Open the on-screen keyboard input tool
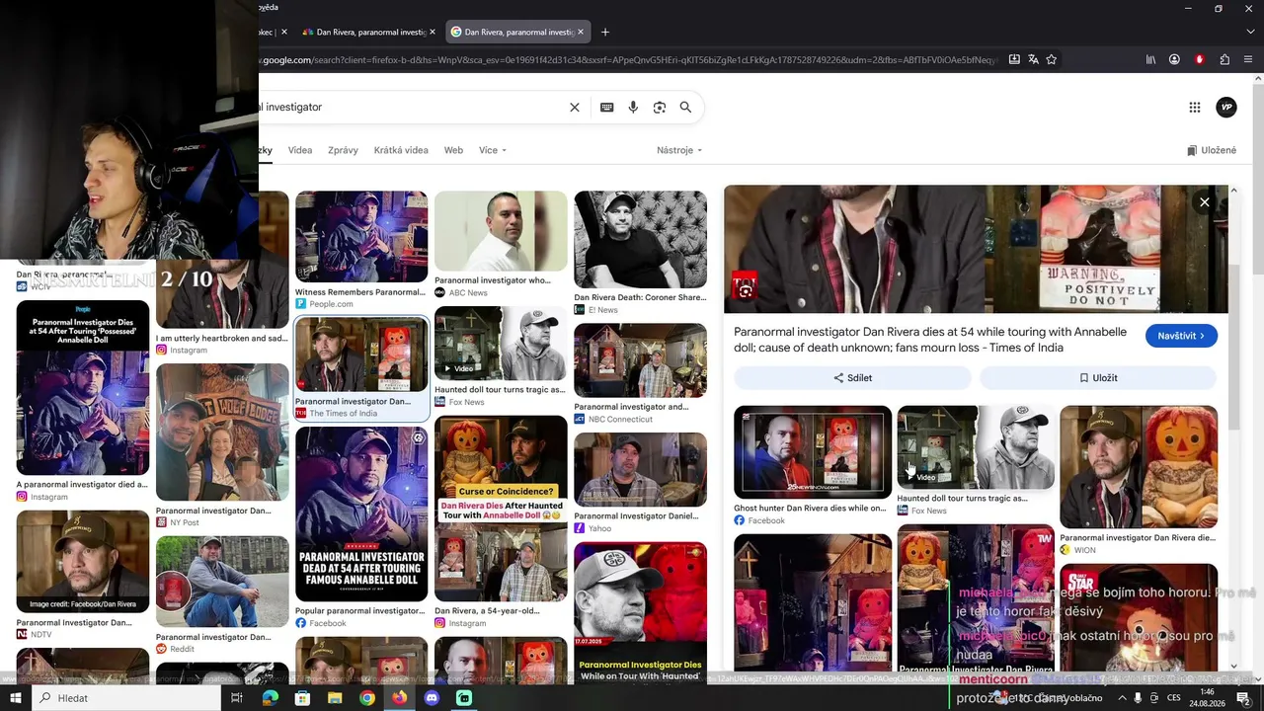This screenshot has width=1264, height=711. [x=607, y=108]
